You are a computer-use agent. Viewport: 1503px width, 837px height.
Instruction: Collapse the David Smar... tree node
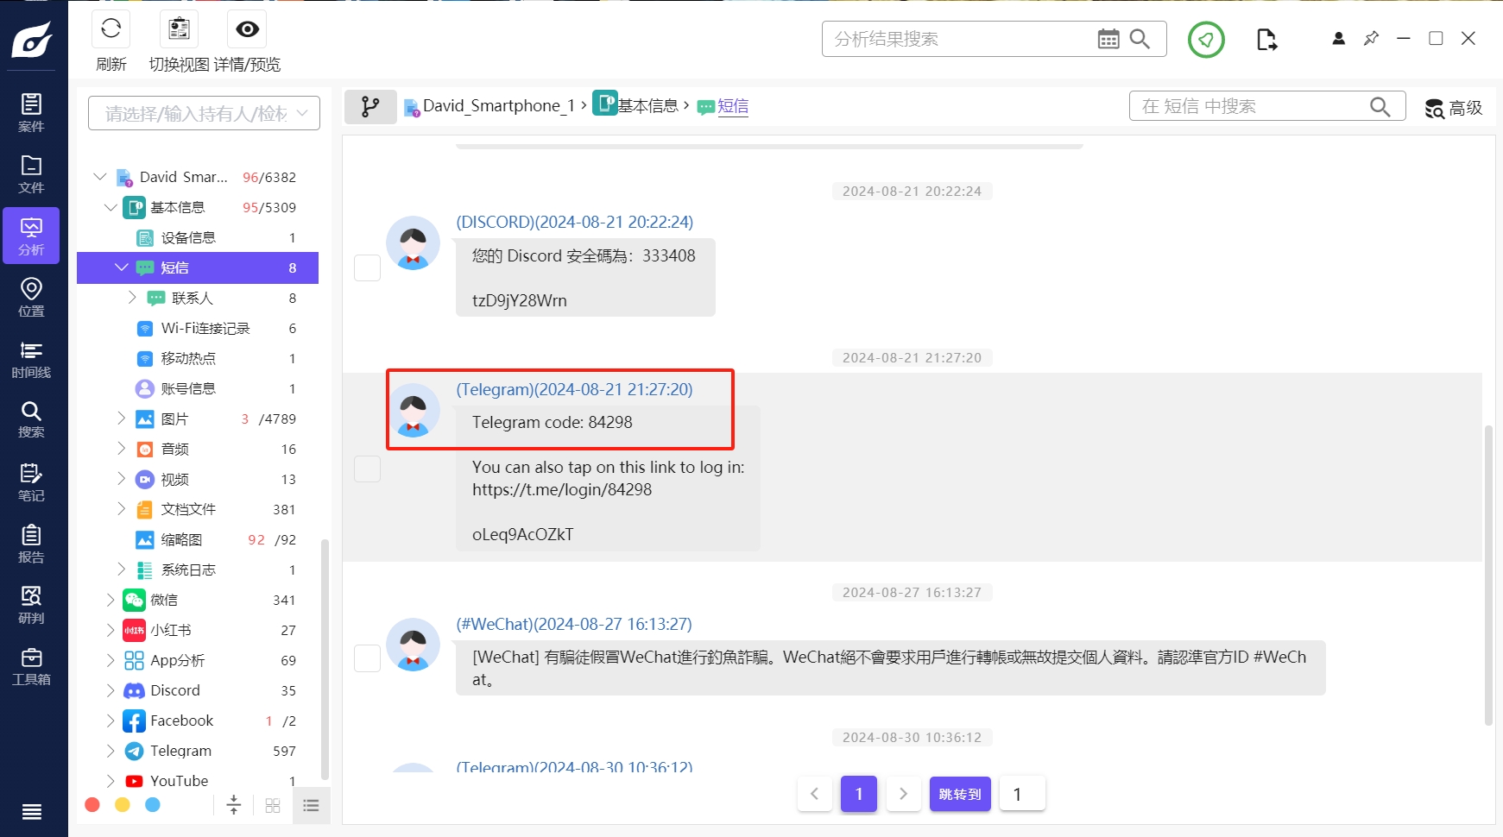click(100, 177)
